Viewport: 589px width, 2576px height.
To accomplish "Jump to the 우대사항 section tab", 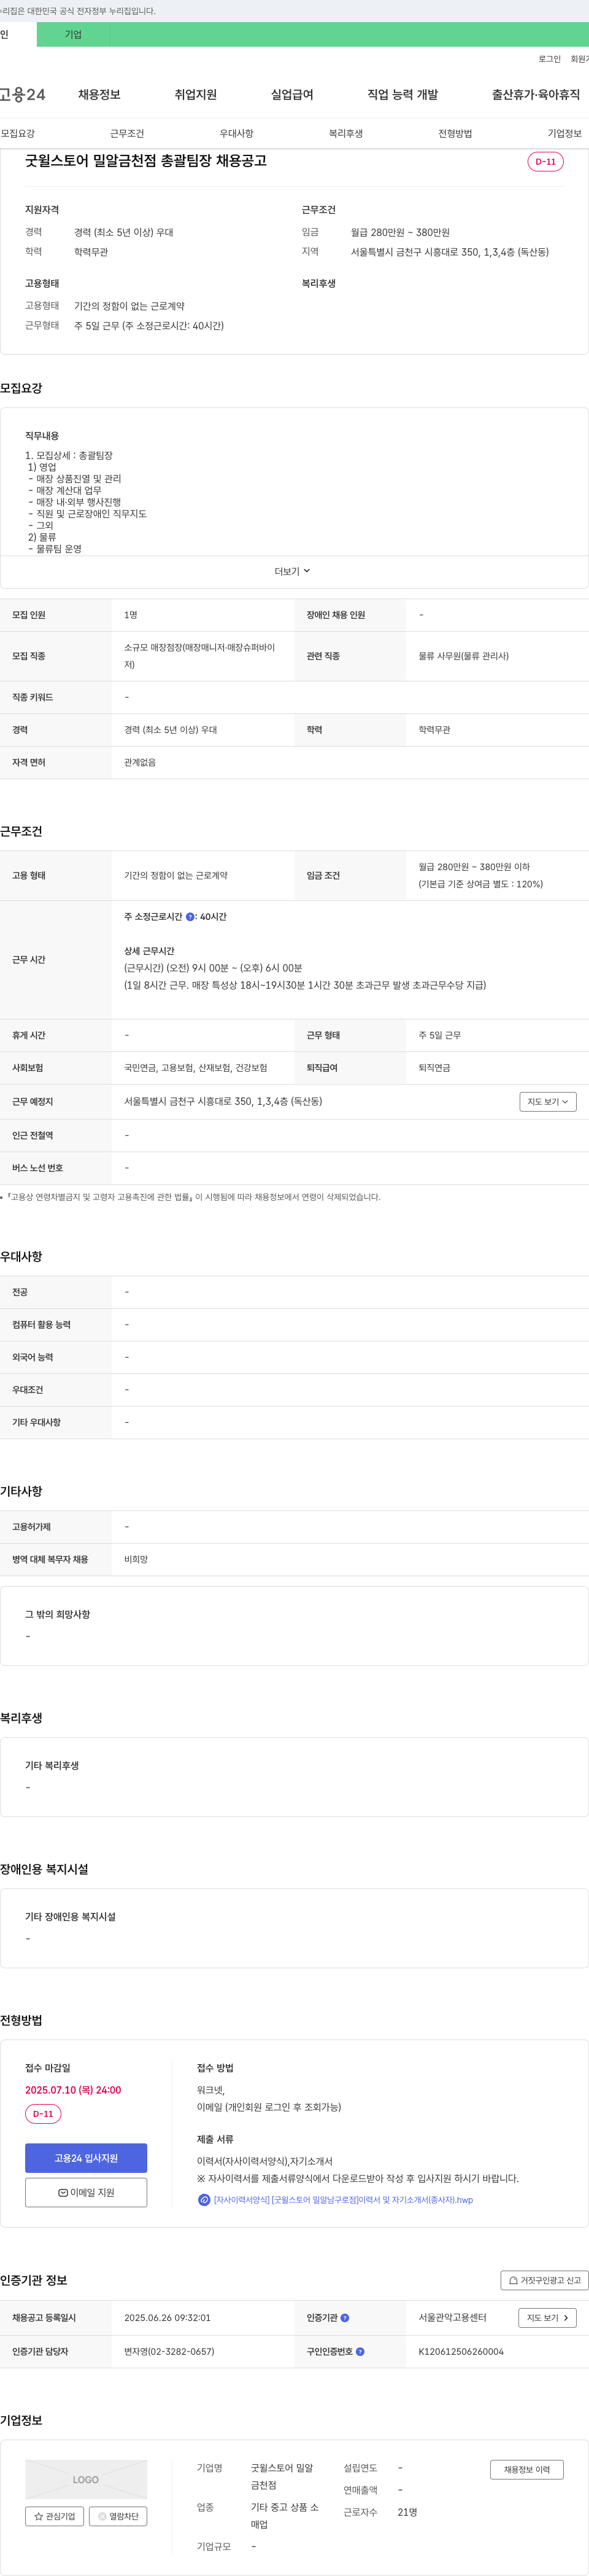I will [x=237, y=134].
